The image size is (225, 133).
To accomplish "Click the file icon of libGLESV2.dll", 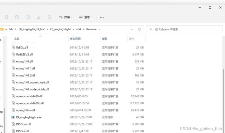I will click(13, 54).
